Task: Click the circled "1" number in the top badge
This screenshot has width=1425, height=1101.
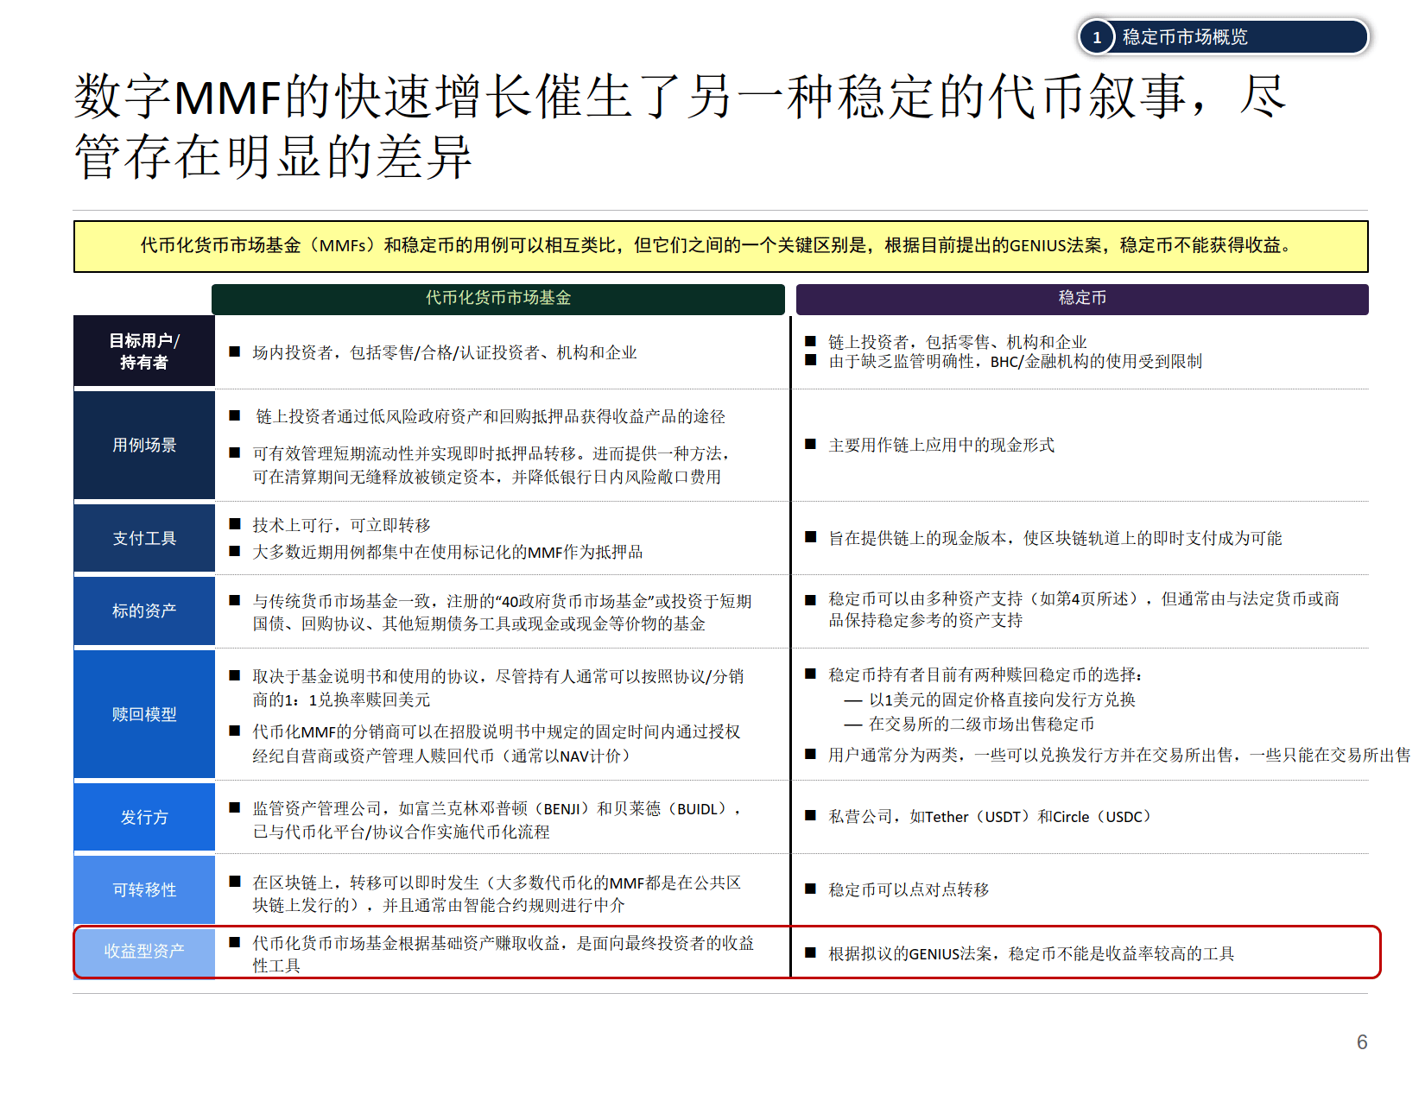Action: click(1097, 36)
